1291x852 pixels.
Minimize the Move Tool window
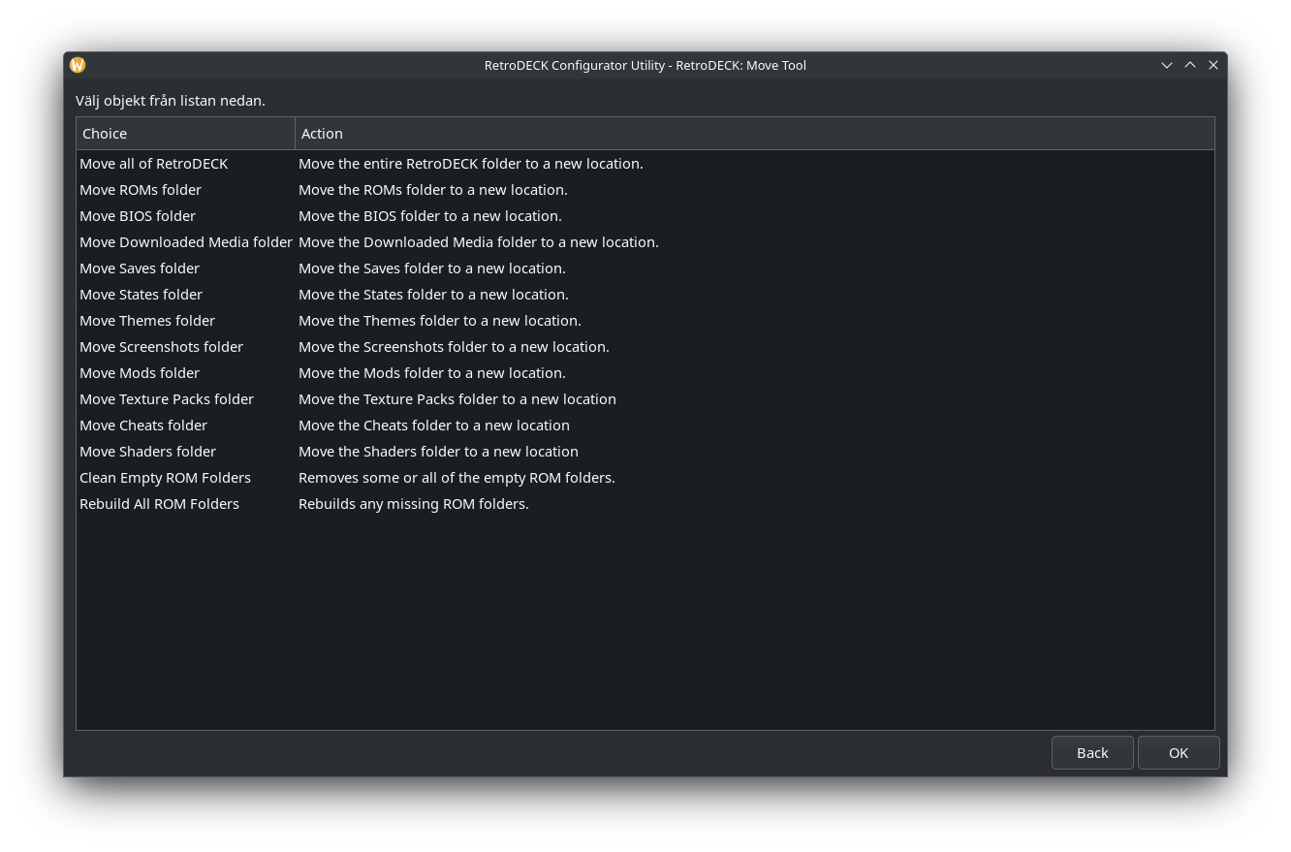1167,65
